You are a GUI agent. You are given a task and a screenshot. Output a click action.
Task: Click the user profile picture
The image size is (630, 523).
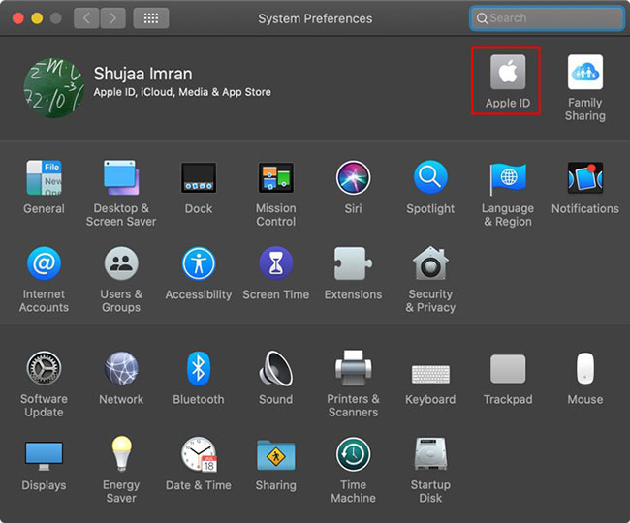[x=52, y=84]
